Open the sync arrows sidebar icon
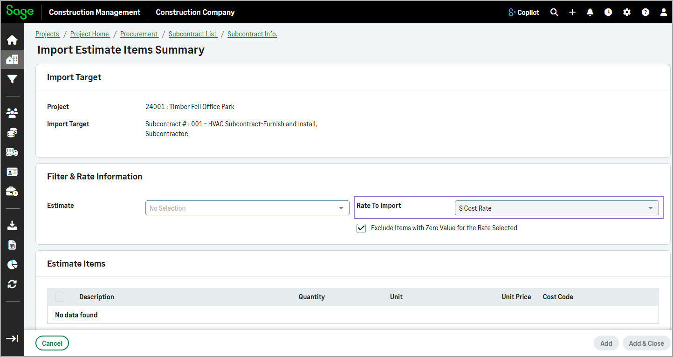673x357 pixels. 12,284
